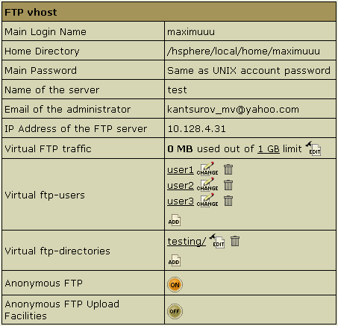Turn off Anonymous FTP toggle
The width and height of the screenshot is (338, 326).
[x=175, y=285]
